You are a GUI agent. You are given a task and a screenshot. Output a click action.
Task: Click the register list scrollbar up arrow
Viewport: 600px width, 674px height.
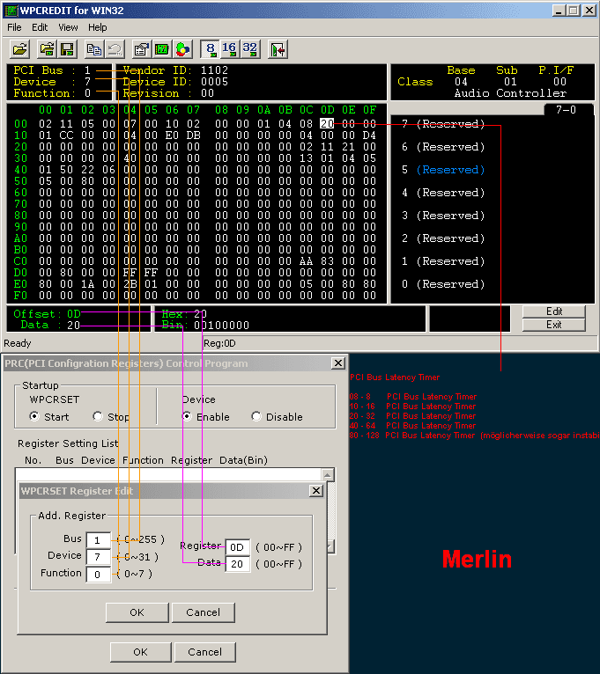[327, 474]
